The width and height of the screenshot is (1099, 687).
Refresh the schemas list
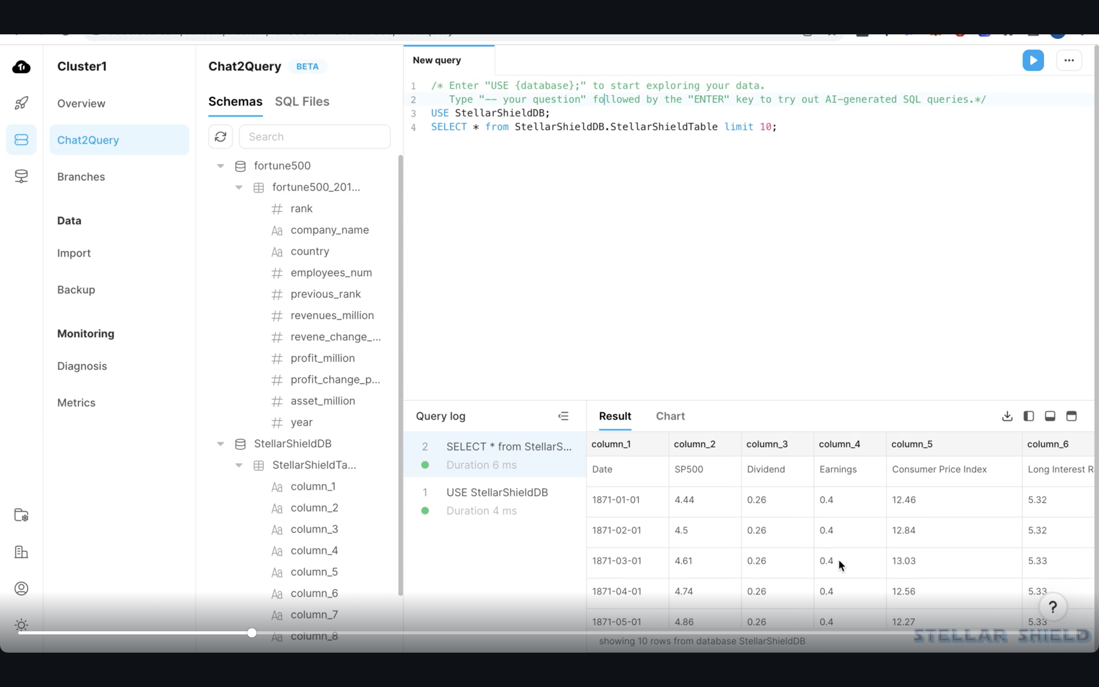tap(220, 136)
